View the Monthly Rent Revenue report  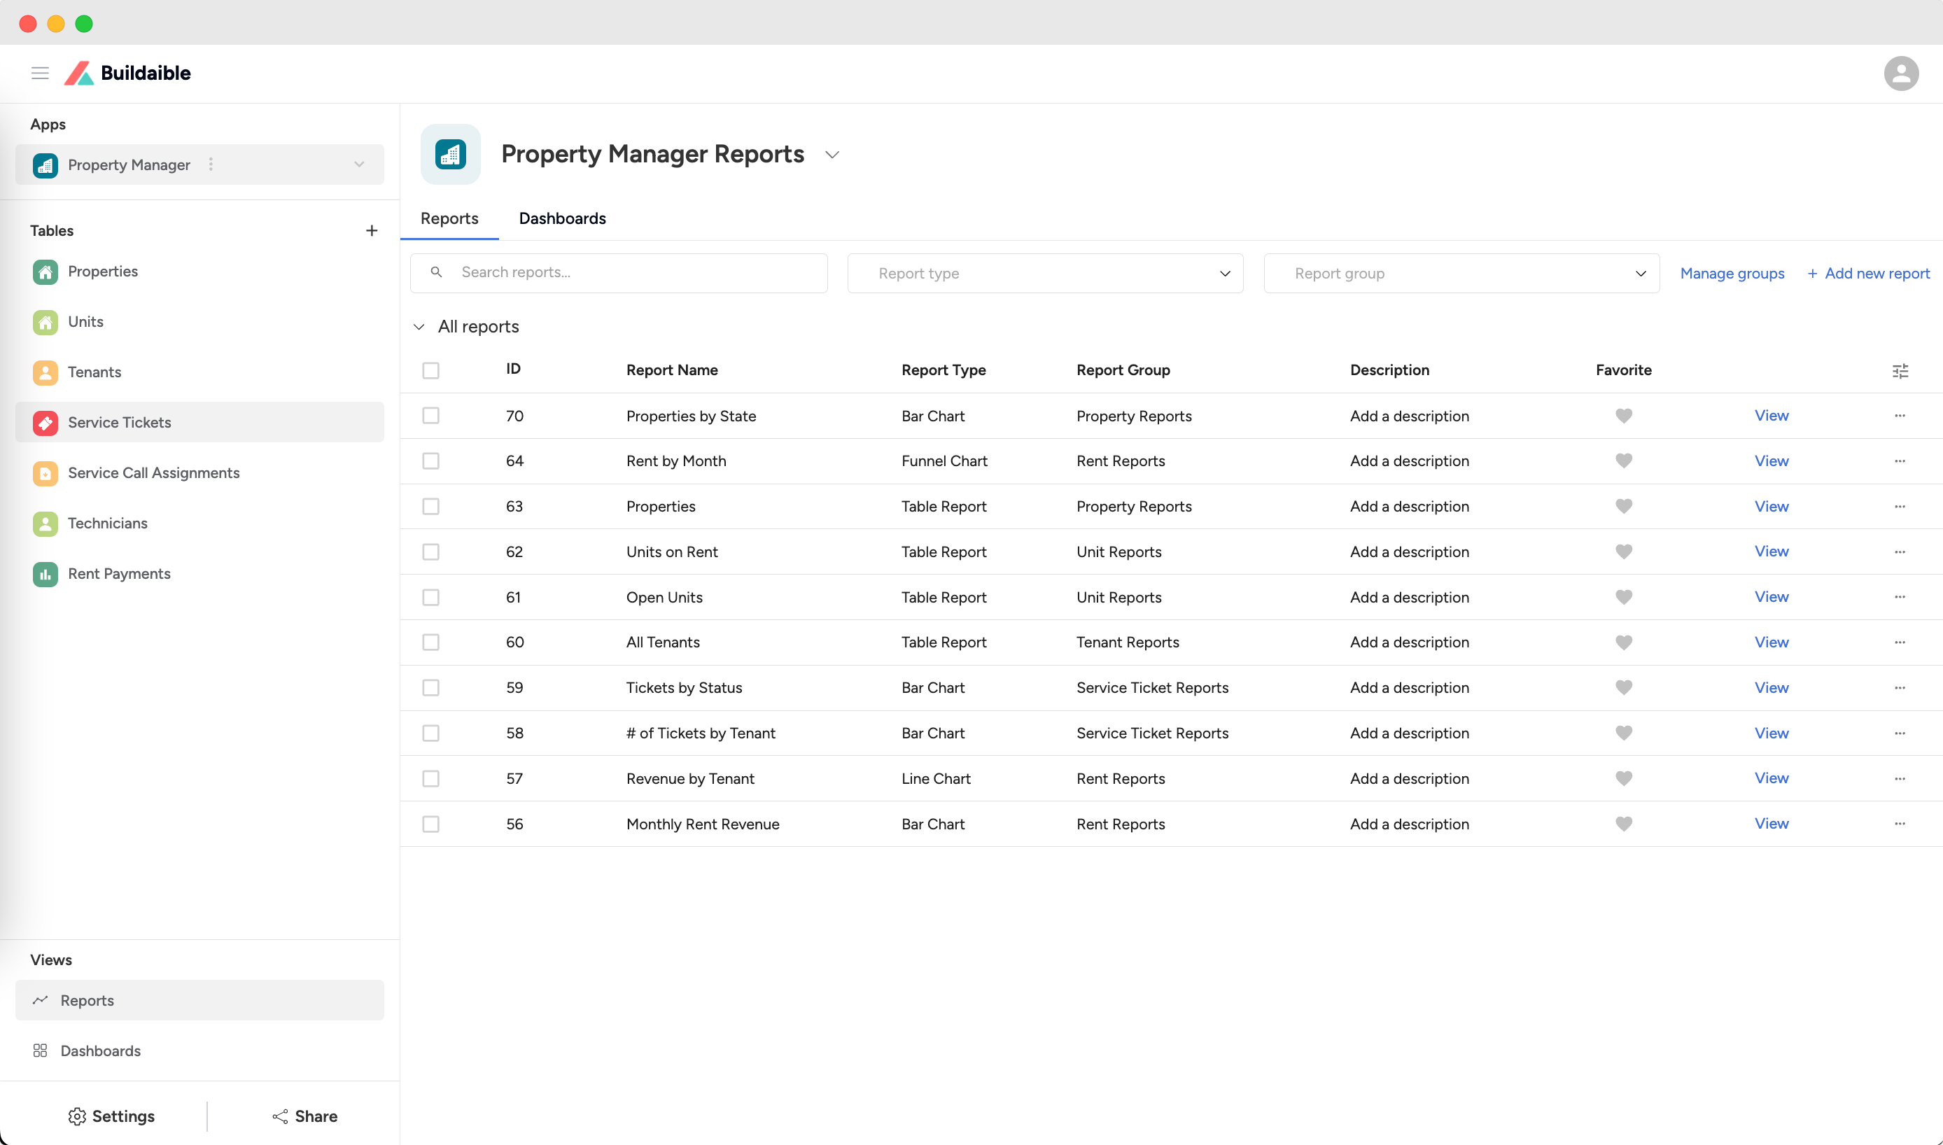tap(1772, 823)
